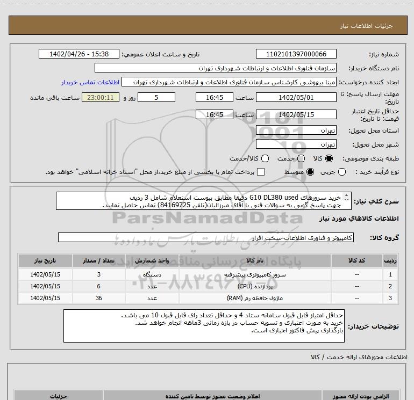Select row سرور کامپیوتری پیشرفته
Image resolution: width=414 pixels, height=400 pixels.
[x=208, y=274]
